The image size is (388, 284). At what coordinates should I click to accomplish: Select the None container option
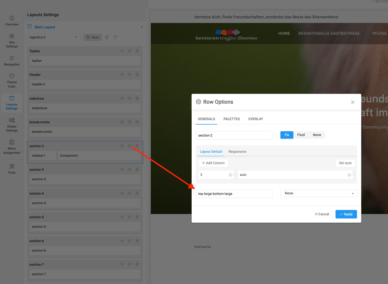(x=317, y=135)
